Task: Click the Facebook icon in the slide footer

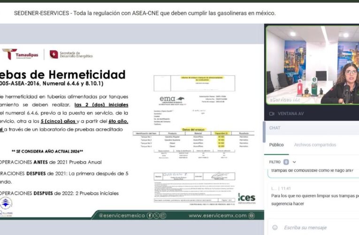Action: [150, 216]
